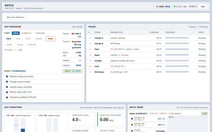
Task: Select the React phase row name
Action: [97, 55]
